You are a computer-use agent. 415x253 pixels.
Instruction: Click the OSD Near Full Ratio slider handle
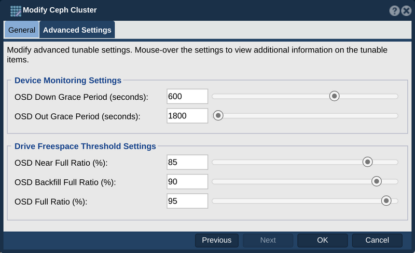click(367, 162)
